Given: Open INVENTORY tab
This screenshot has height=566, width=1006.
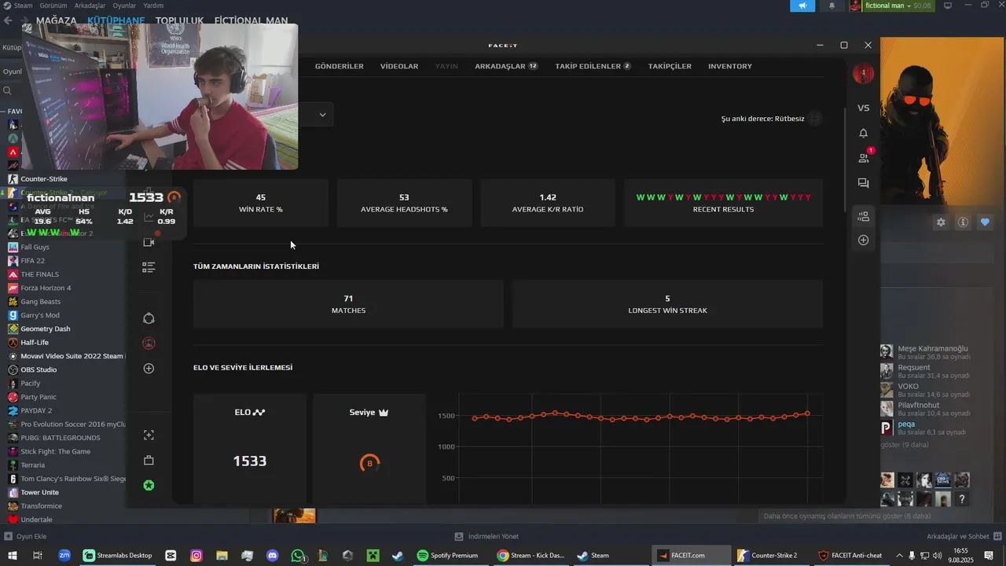Looking at the screenshot, I should coord(730,66).
